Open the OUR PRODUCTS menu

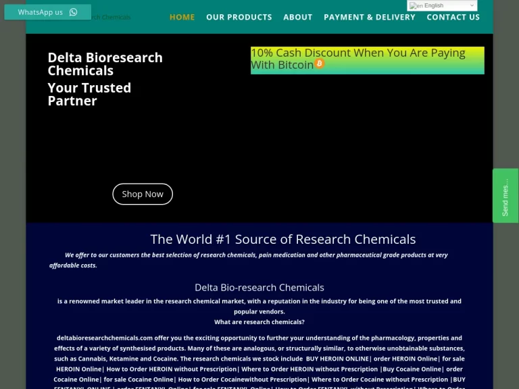(239, 17)
